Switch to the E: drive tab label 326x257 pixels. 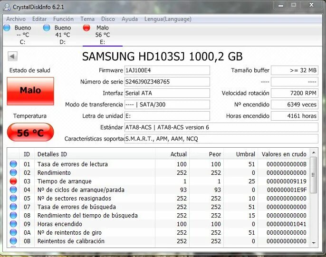pos(102,42)
